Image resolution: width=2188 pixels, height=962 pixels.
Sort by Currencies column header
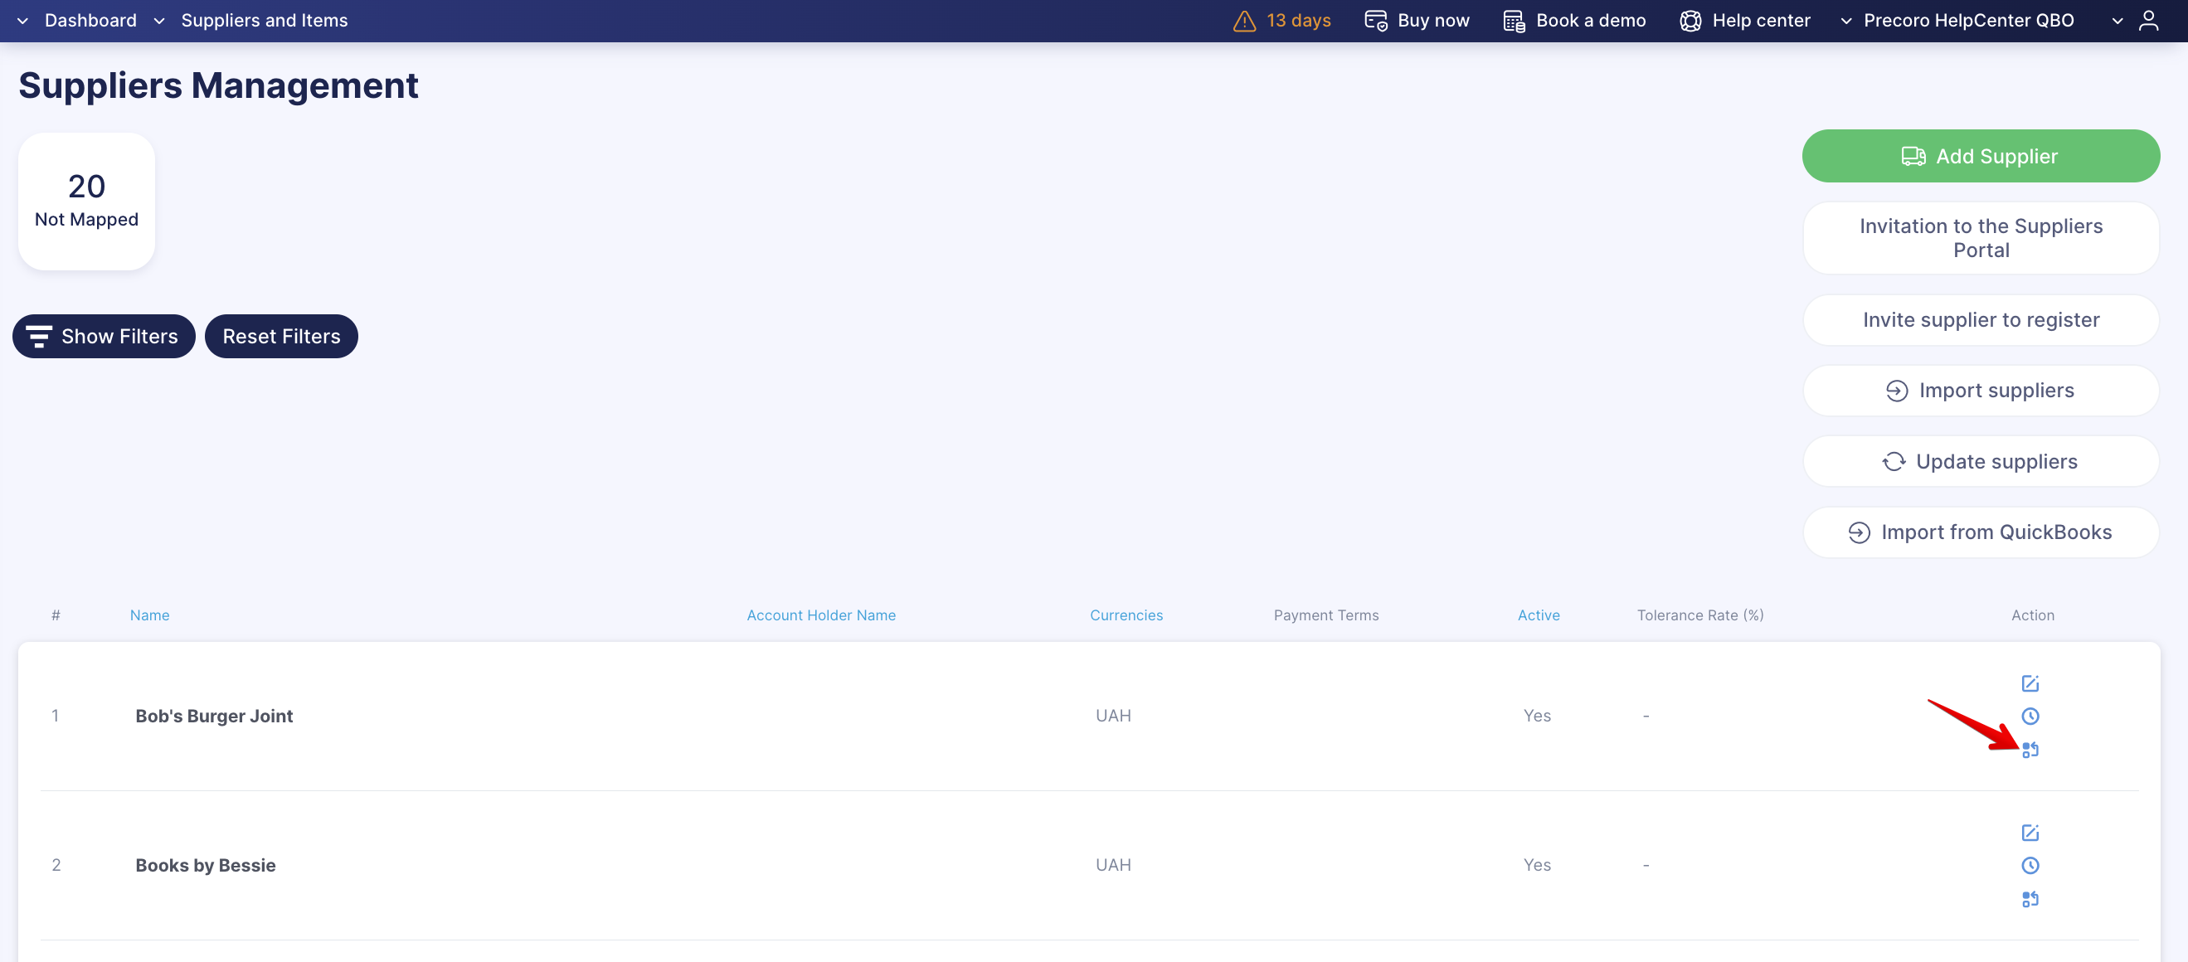[x=1126, y=615]
